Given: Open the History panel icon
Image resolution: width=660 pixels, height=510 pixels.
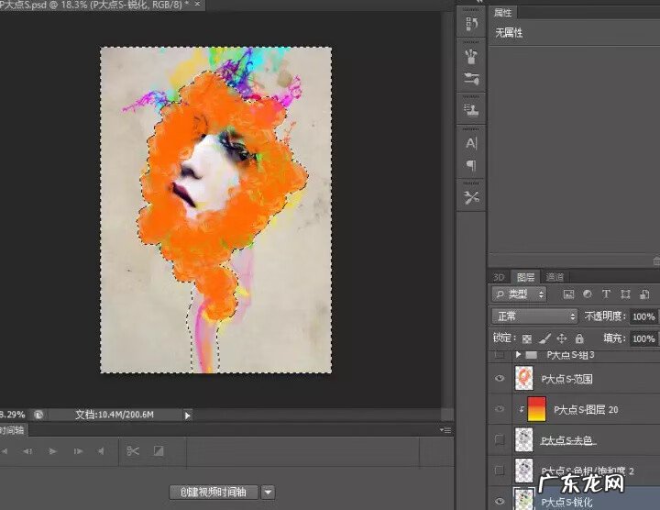Looking at the screenshot, I should pos(471,24).
